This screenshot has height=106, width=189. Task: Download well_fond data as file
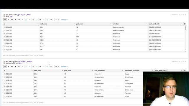point(56,20)
